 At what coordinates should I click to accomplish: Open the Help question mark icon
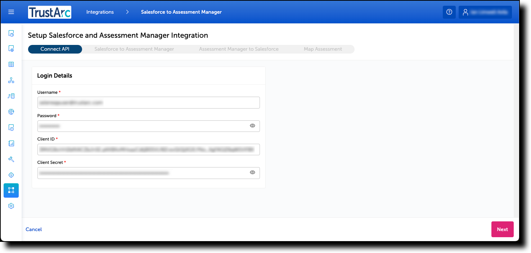tap(449, 12)
